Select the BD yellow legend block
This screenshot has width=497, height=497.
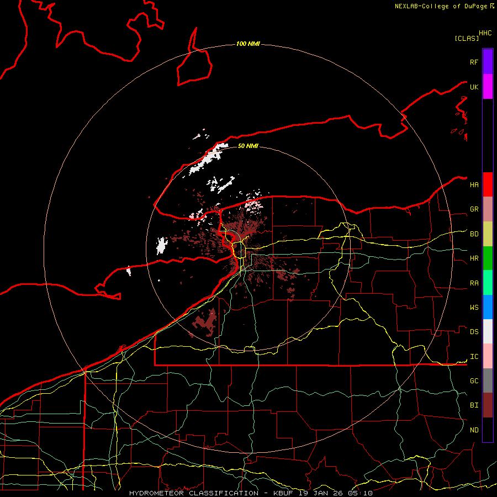(x=488, y=234)
